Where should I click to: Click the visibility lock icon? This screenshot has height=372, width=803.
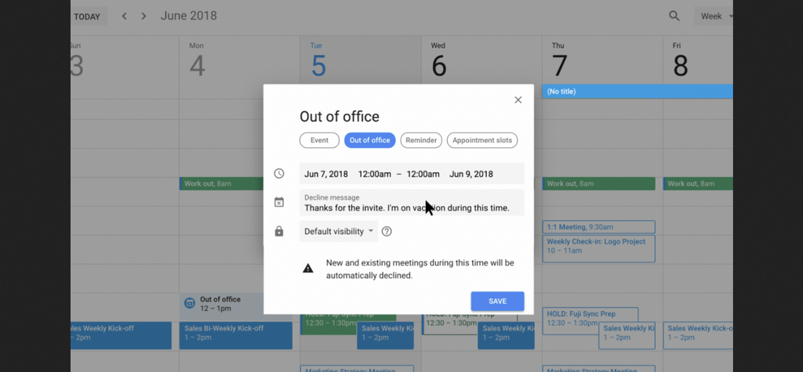point(279,232)
